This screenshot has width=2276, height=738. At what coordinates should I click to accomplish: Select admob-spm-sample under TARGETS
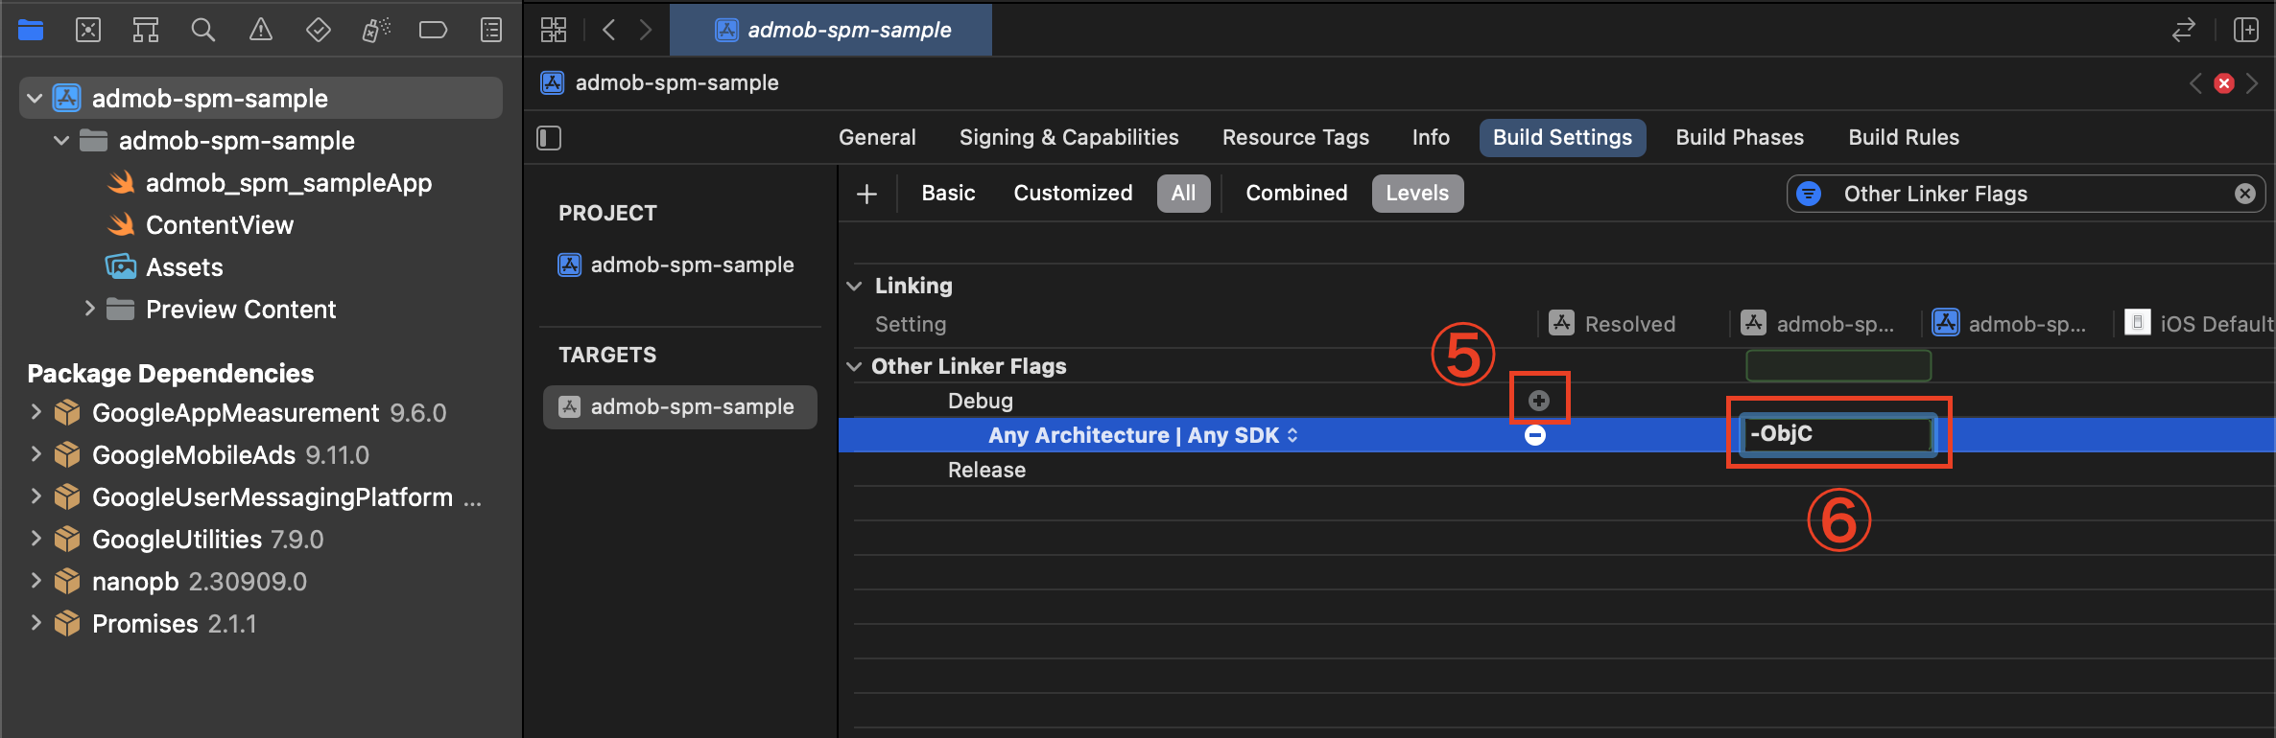679,406
